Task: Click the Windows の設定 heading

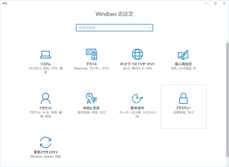Action: pyautogui.click(x=114, y=14)
